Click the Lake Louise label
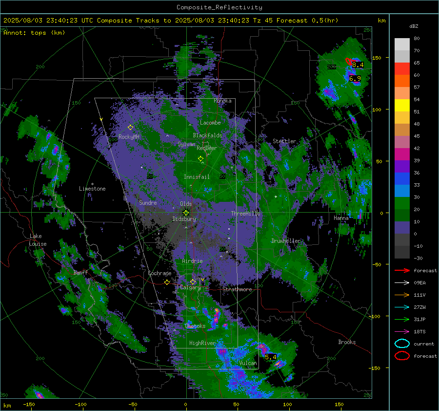Image resolution: width=439 pixels, height=411 pixels. 38,240
